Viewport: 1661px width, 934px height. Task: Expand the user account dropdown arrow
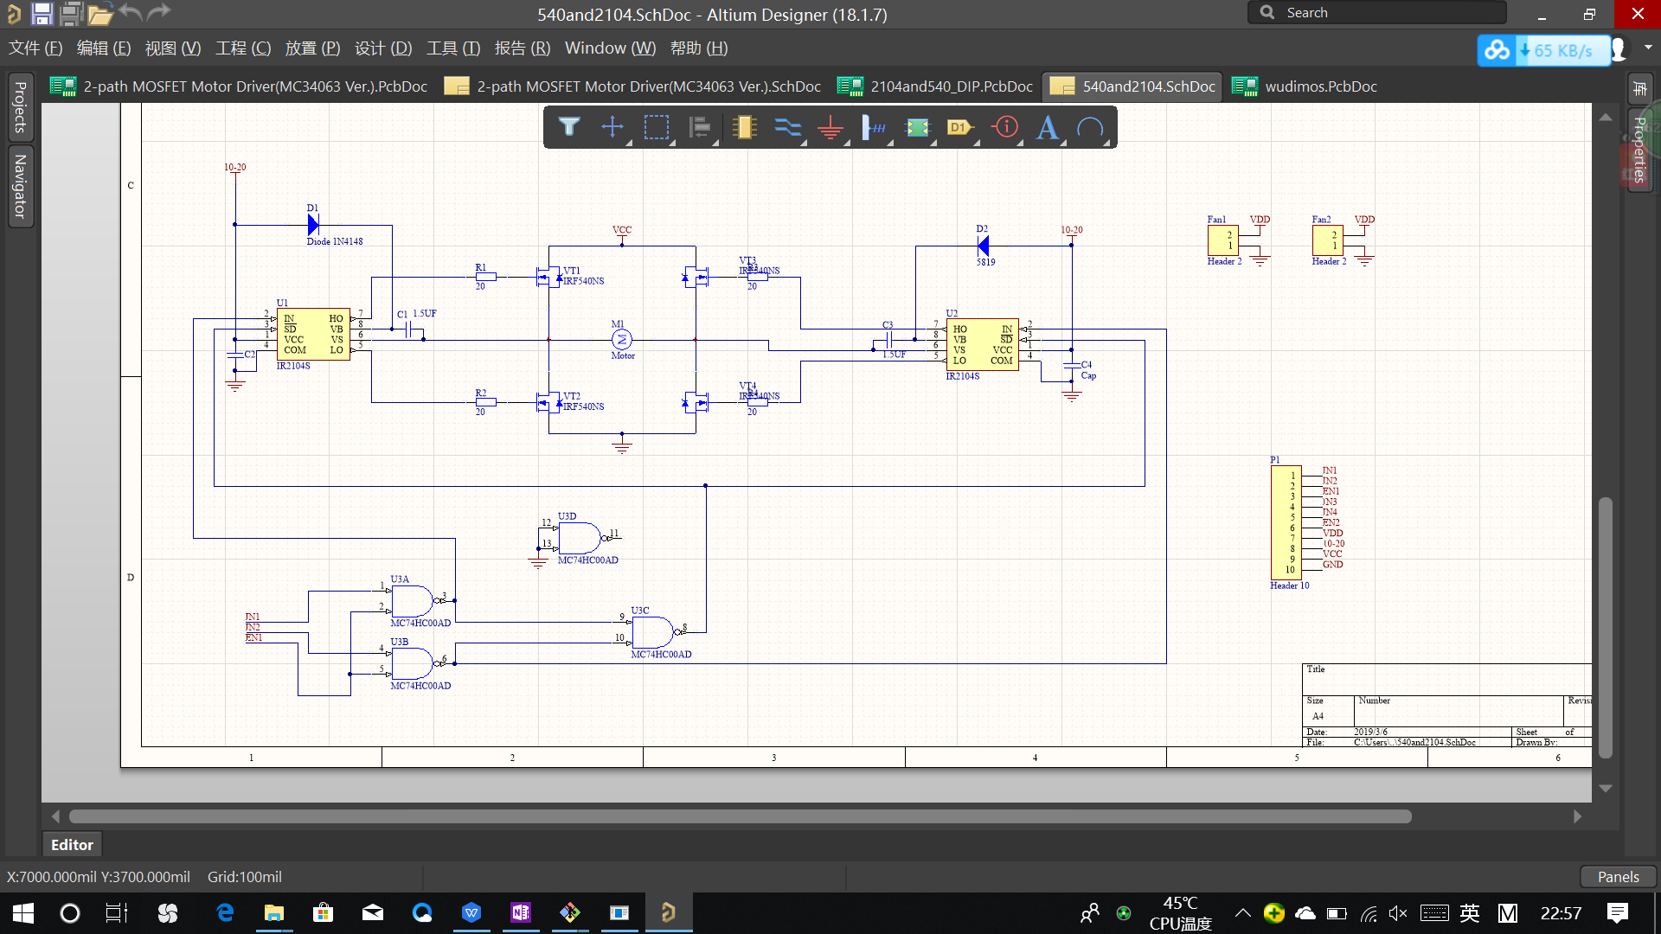tap(1648, 48)
